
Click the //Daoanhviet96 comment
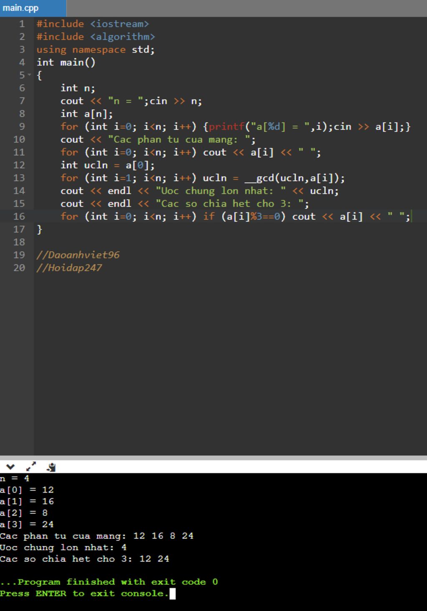pos(78,255)
